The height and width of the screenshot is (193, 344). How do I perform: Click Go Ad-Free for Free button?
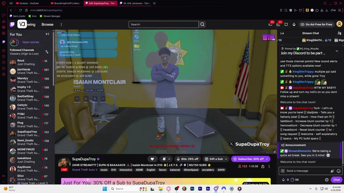[x=316, y=24]
